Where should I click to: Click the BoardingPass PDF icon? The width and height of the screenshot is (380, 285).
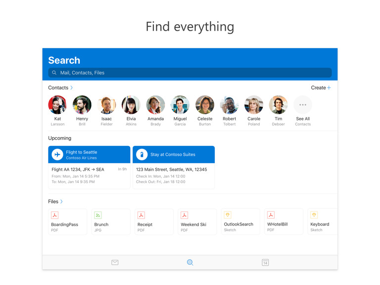coord(55,215)
